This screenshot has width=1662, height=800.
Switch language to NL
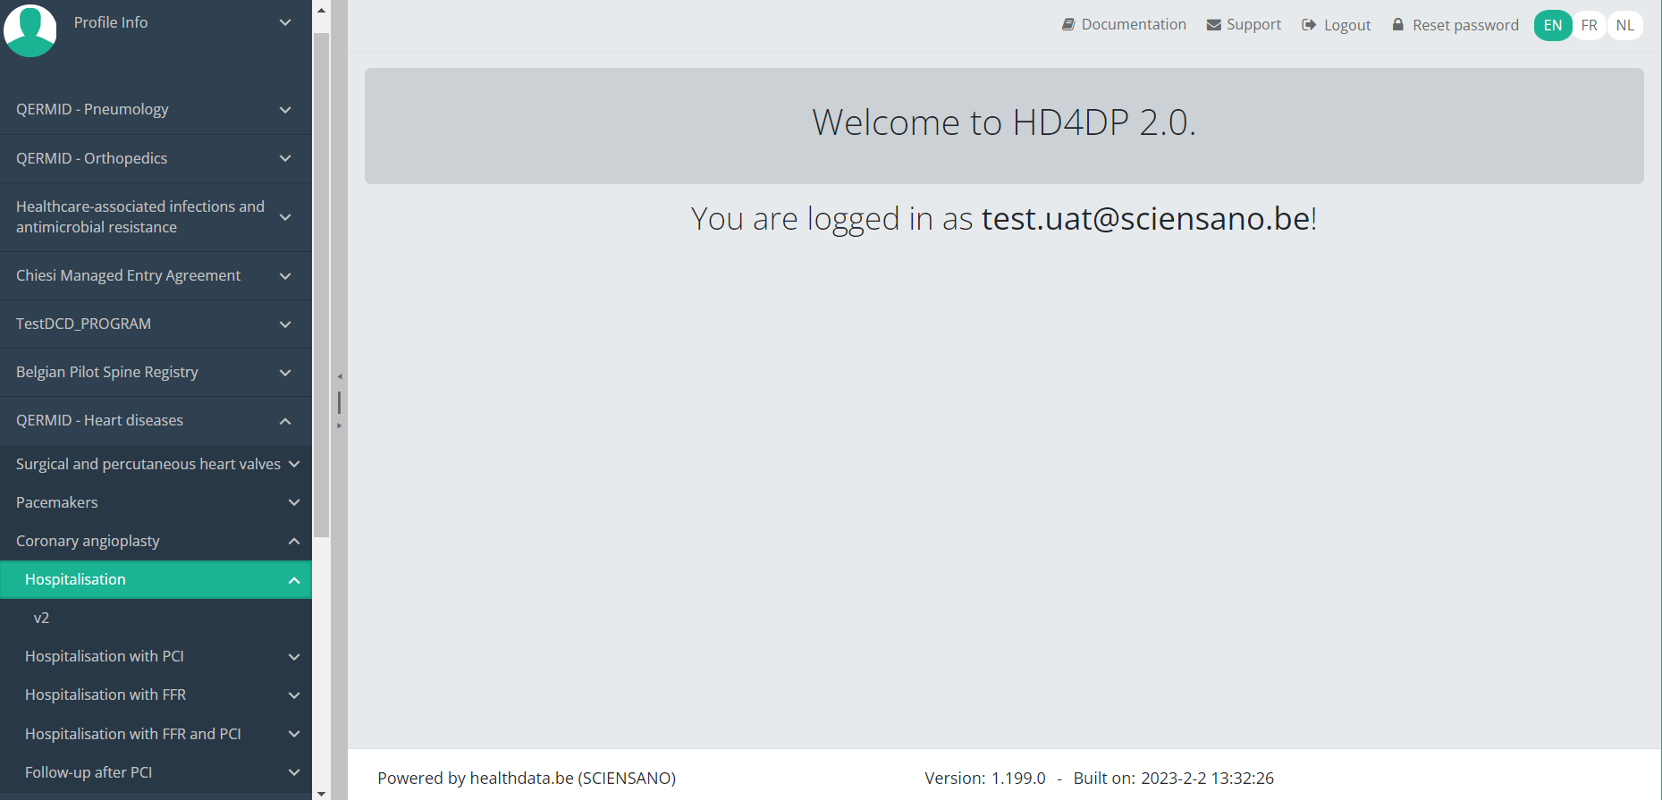coord(1624,25)
